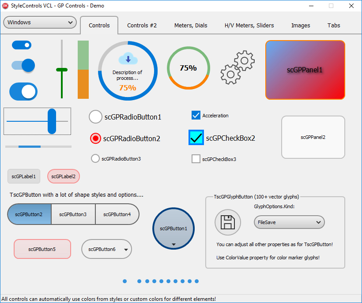Click scGPButton2

[x=29, y=214]
